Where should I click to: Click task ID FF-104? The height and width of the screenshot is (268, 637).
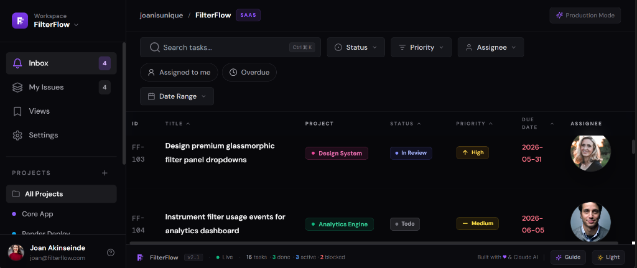point(138,224)
